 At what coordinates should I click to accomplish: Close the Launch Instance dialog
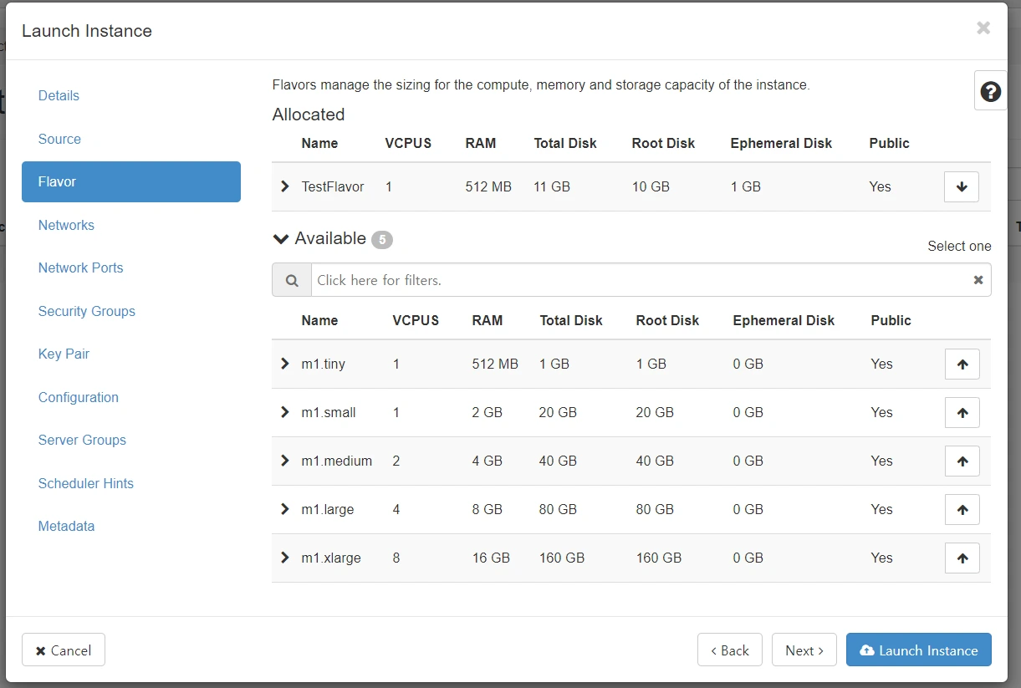[983, 28]
